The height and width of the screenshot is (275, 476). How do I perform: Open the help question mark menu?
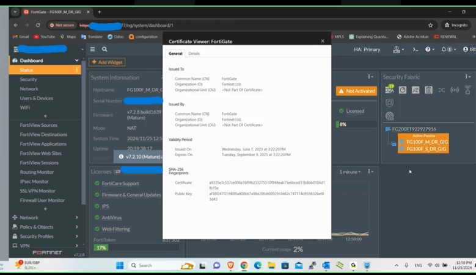pyautogui.click(x=429, y=49)
